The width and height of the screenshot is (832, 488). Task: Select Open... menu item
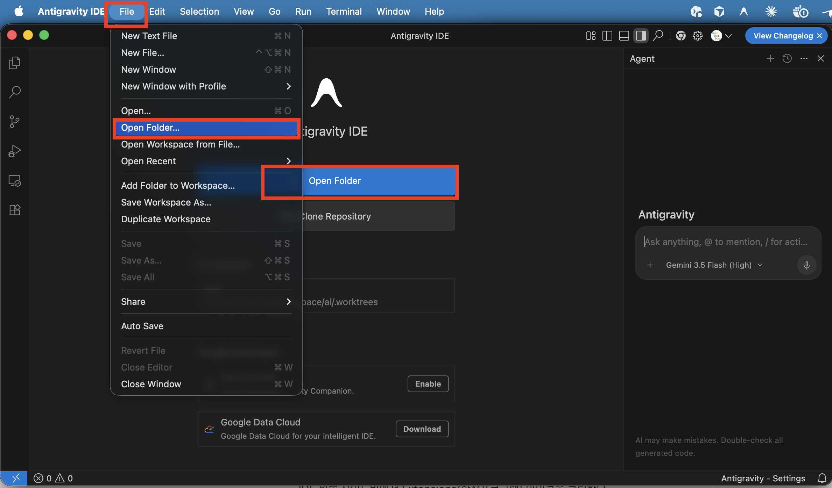pos(206,111)
